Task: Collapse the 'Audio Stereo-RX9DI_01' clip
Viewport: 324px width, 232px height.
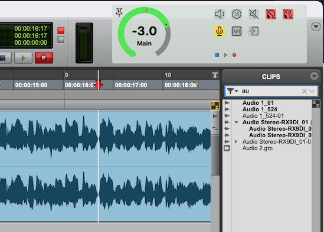Action: coord(237,122)
